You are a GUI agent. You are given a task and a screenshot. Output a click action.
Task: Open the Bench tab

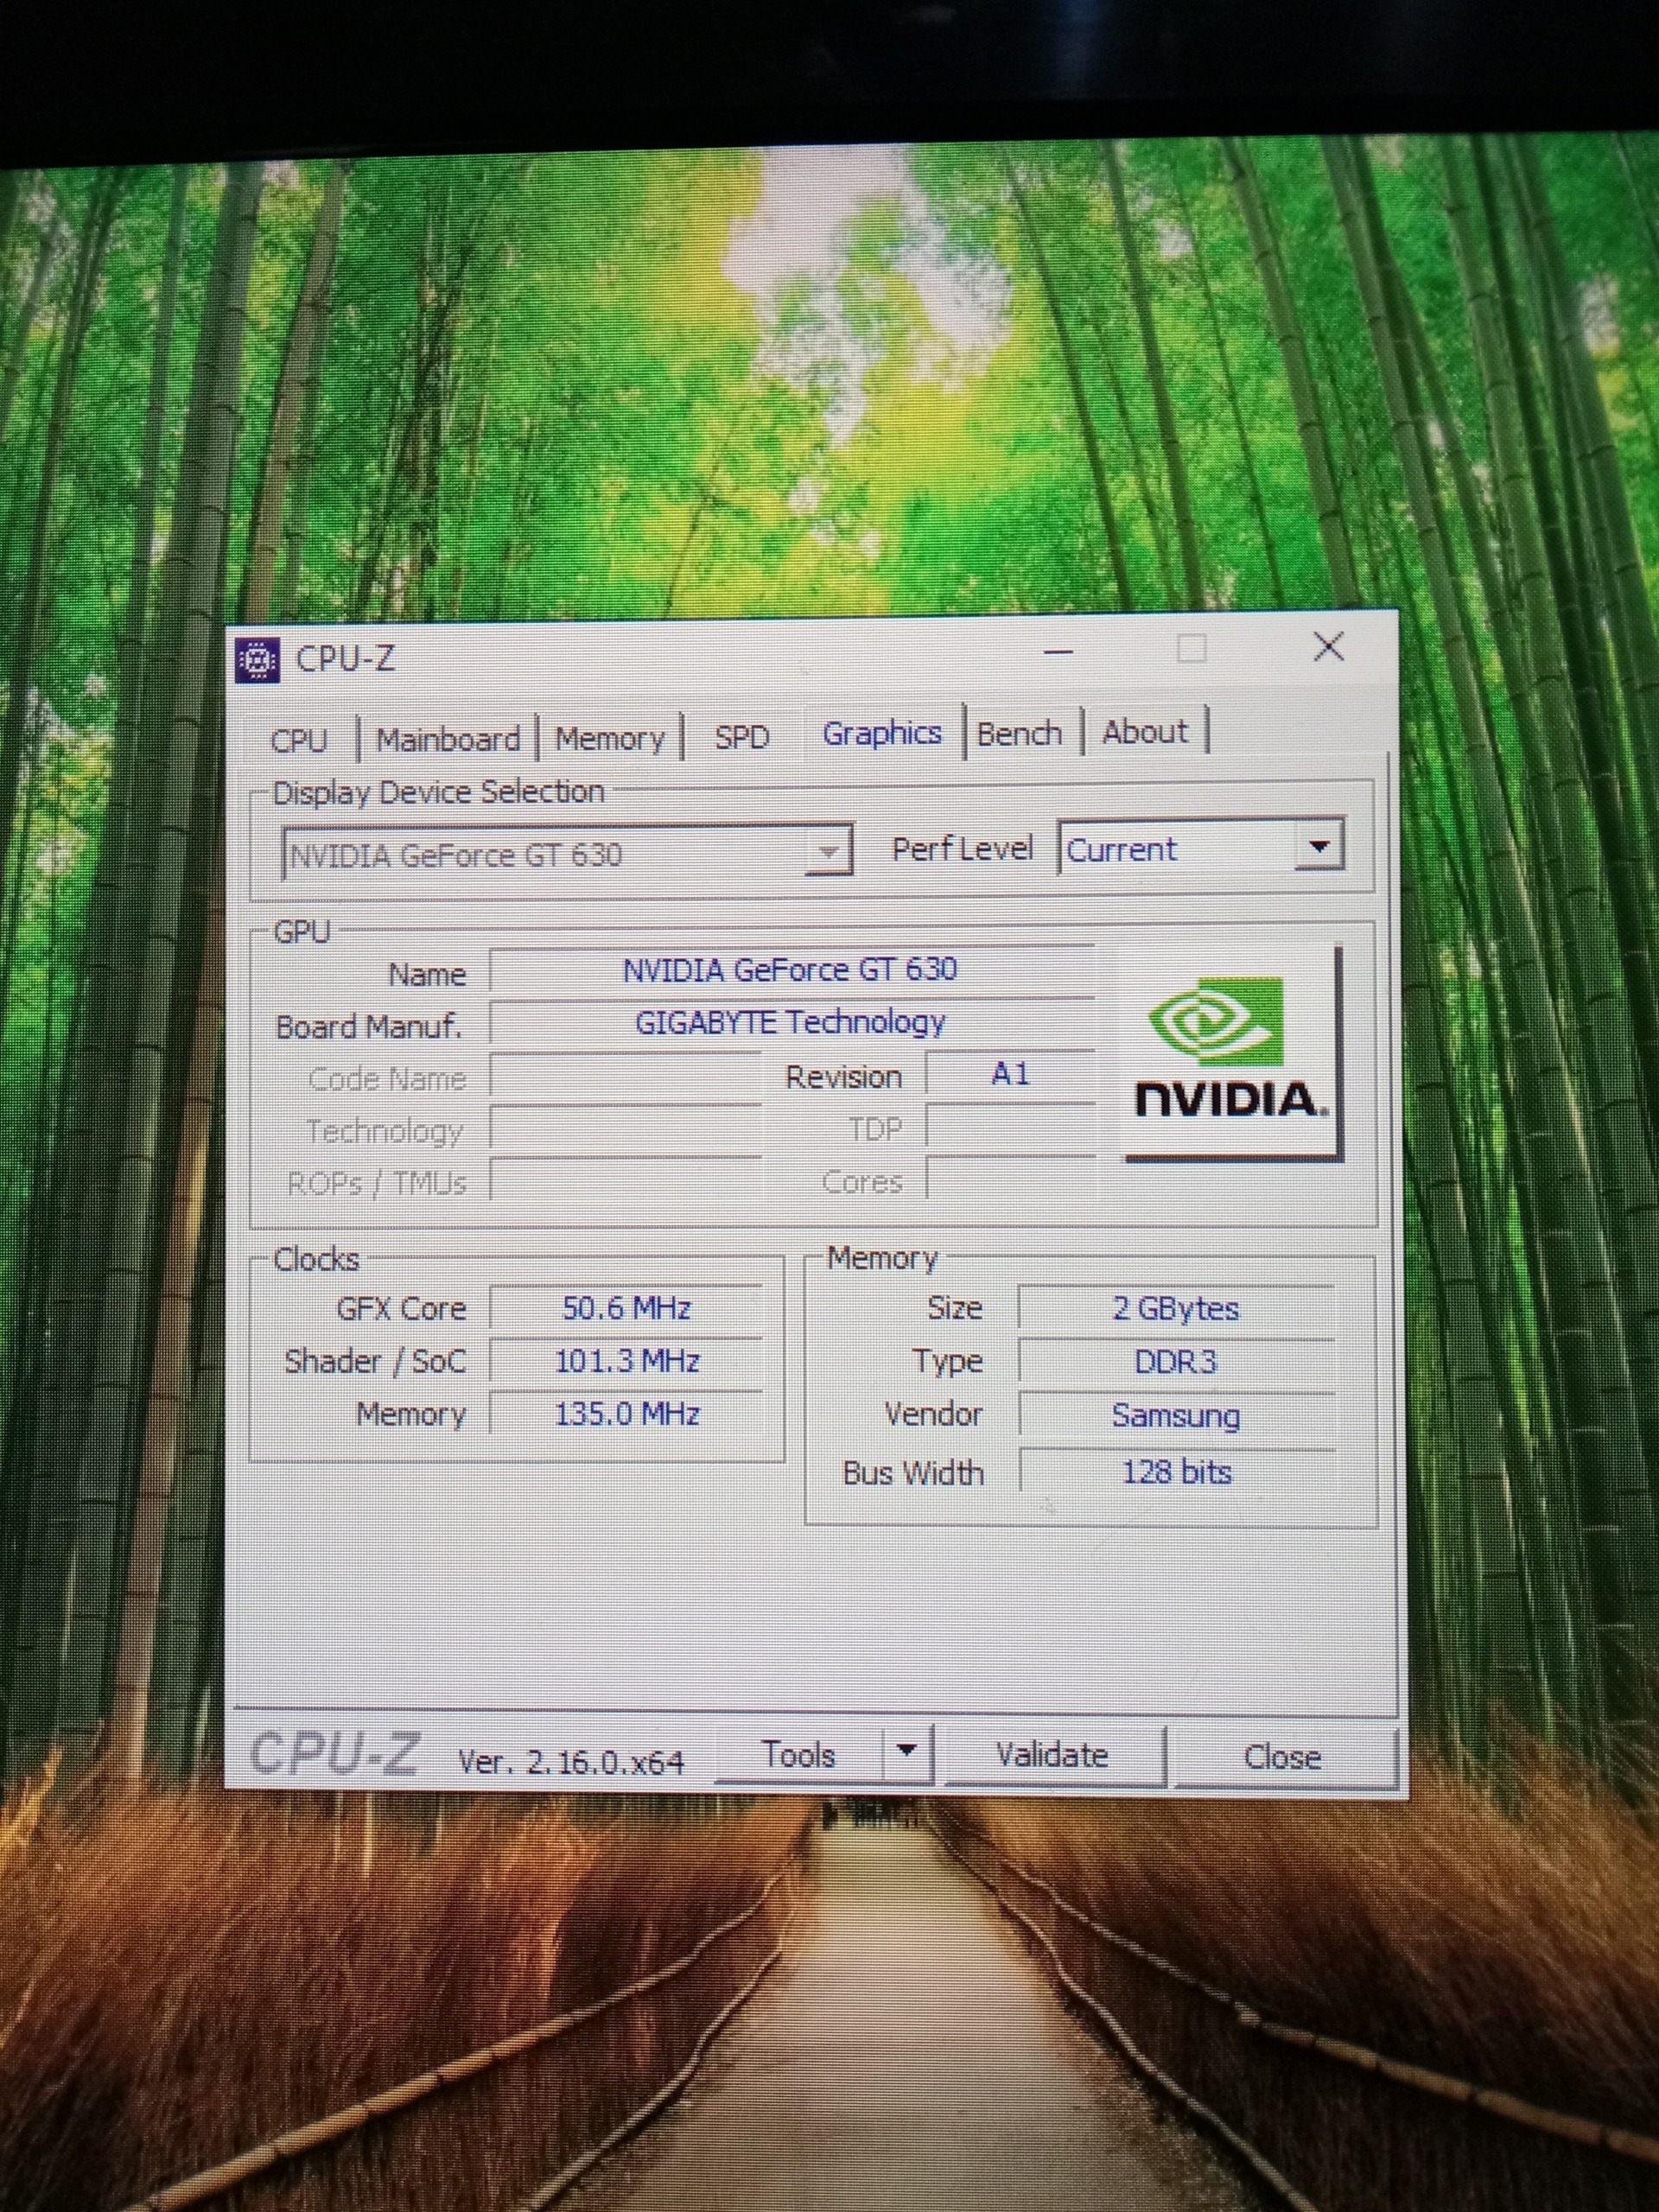coord(1019,734)
